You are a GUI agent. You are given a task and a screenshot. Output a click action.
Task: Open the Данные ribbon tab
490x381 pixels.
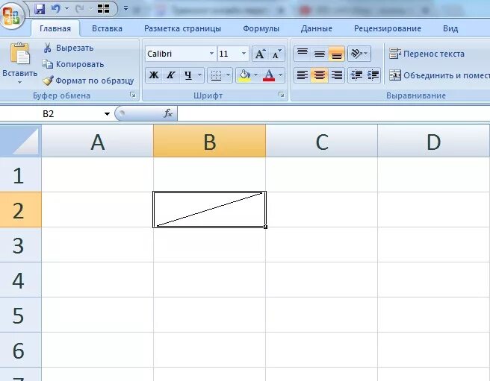point(316,29)
